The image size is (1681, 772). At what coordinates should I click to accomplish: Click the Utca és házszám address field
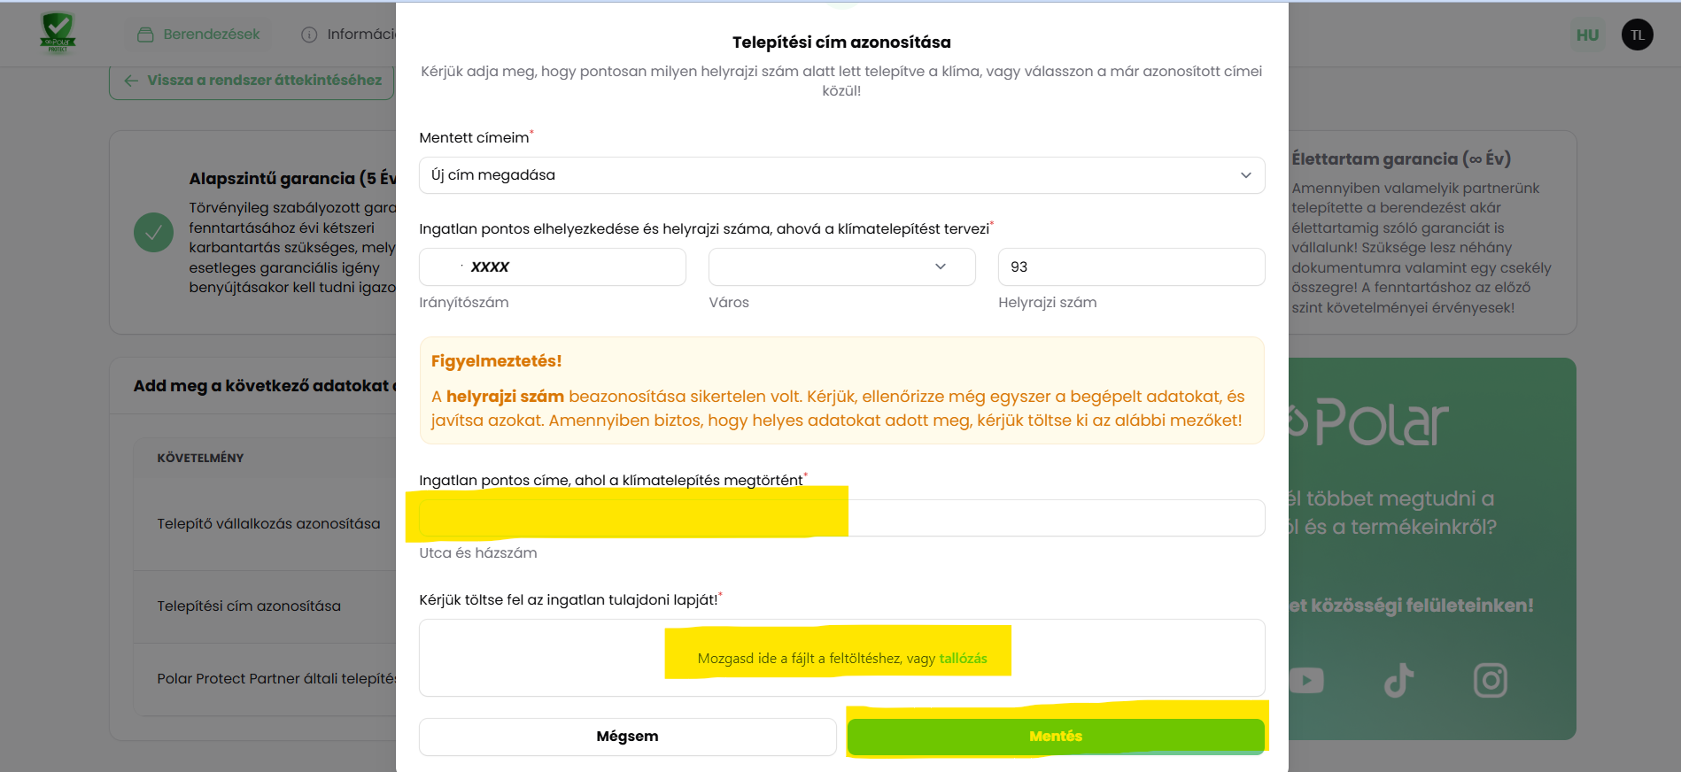(x=841, y=518)
